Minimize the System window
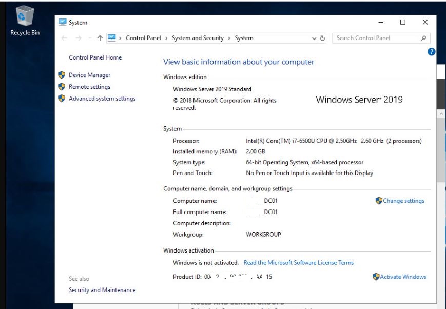The image size is (446, 309). point(381,22)
